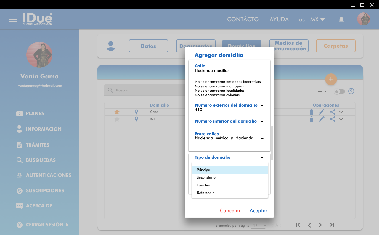This screenshot has width=379, height=235.
Task: Open the hamburger navigation menu
Action: click(13, 20)
